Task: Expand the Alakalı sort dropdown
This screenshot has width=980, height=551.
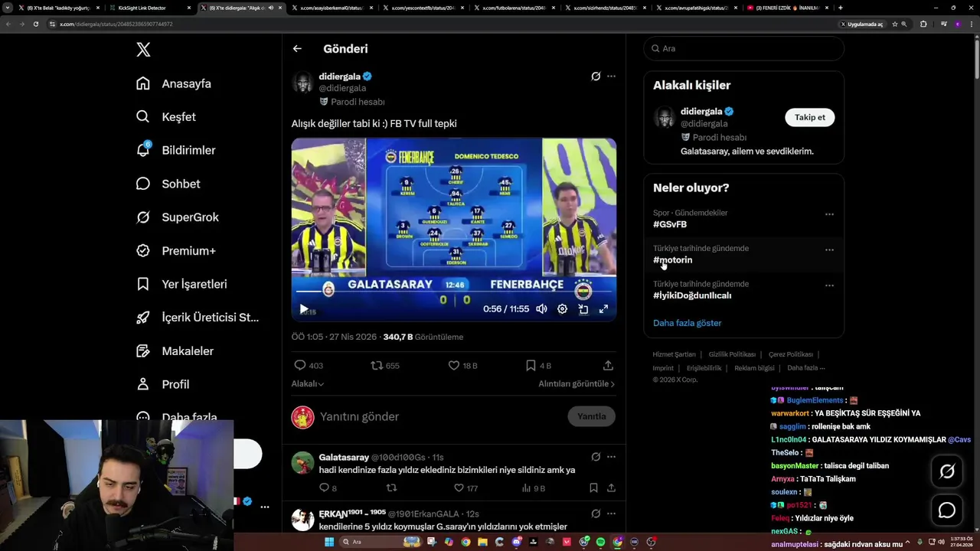Action: pyautogui.click(x=307, y=384)
